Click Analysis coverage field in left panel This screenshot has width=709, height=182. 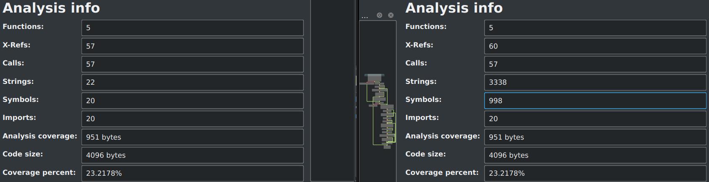pos(192,137)
